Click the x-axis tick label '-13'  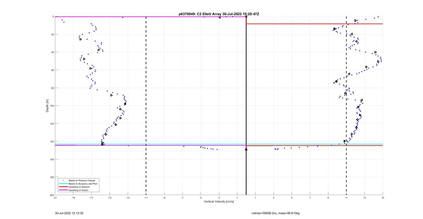coord(128,198)
